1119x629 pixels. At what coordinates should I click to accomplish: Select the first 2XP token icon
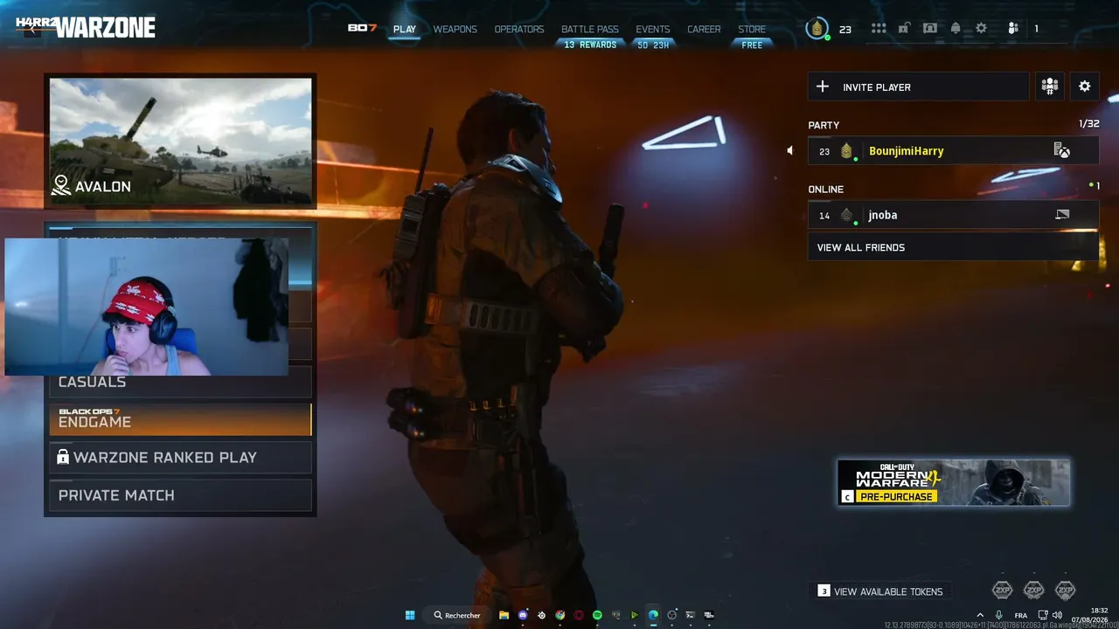1003,591
